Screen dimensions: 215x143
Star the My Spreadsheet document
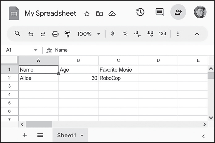[87, 14]
